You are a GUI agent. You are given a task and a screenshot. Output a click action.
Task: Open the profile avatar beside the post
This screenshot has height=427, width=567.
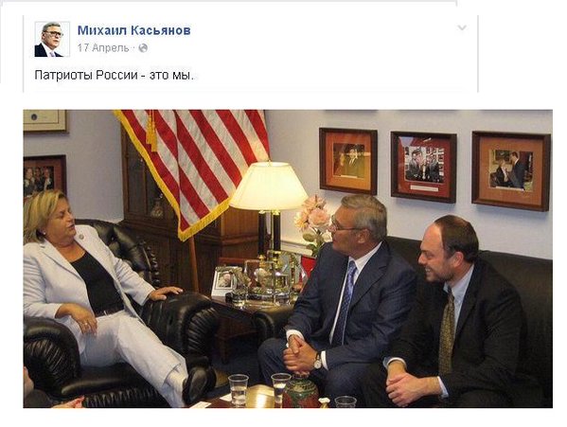point(52,39)
